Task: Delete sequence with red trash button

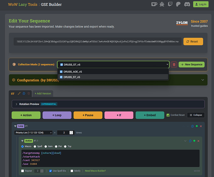Action: coord(174,64)
